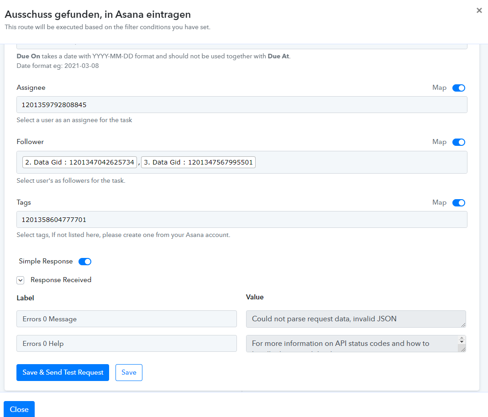The width and height of the screenshot is (488, 417).
Task: Select the '3. Data Gid' follower chip
Action: pos(198,162)
